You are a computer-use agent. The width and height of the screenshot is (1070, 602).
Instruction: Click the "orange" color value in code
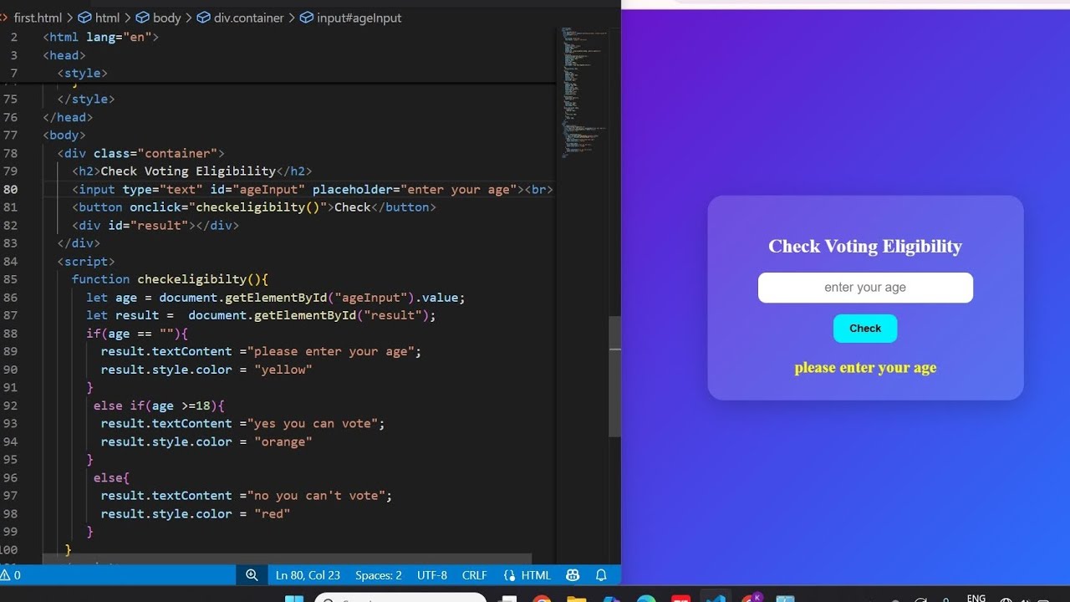coord(283,441)
